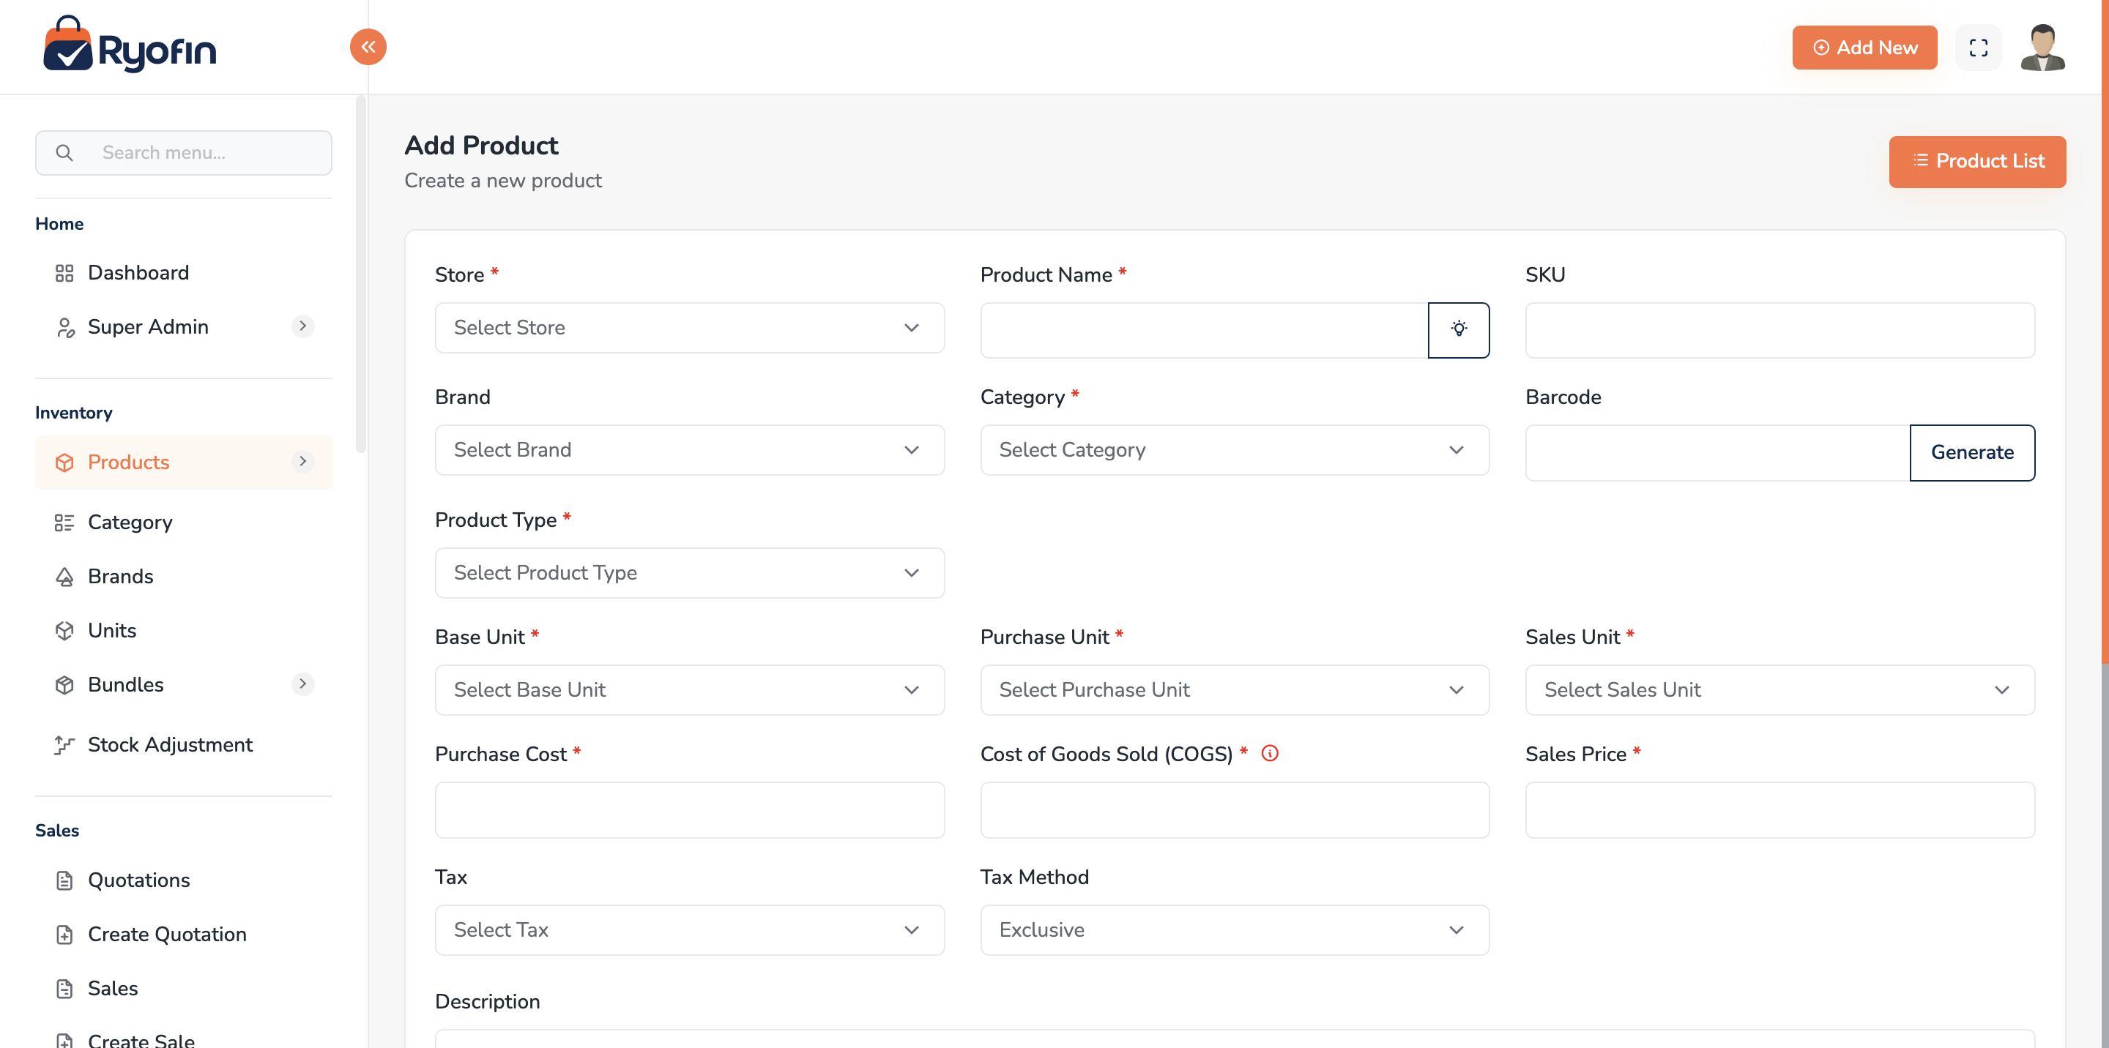Open the Select Tax dropdown
Image resolution: width=2109 pixels, height=1048 pixels.
(x=689, y=930)
